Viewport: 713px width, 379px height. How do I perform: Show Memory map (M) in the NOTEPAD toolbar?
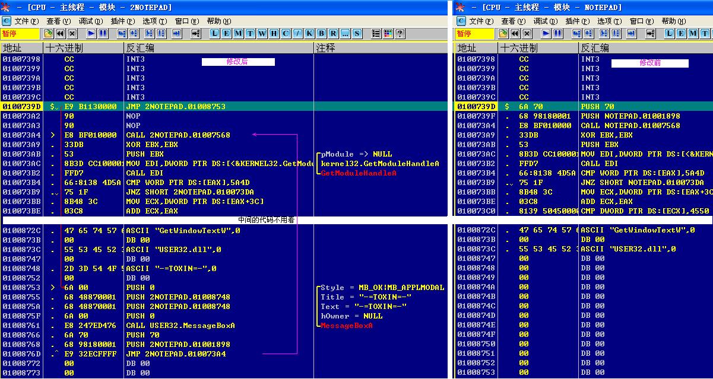pyautogui.click(x=693, y=34)
